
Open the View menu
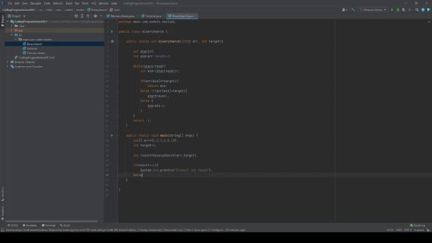(25, 3)
